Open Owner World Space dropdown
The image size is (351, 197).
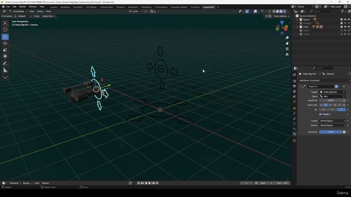pyautogui.click(x=333, y=125)
